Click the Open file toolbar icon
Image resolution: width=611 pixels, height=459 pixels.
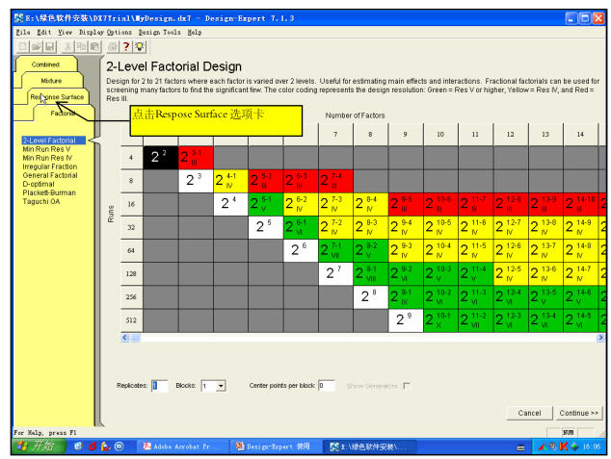tap(36, 46)
